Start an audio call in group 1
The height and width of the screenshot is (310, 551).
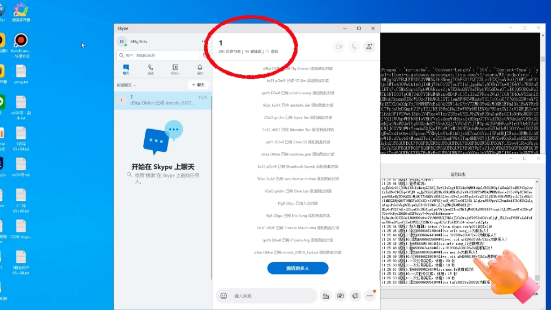click(x=354, y=46)
